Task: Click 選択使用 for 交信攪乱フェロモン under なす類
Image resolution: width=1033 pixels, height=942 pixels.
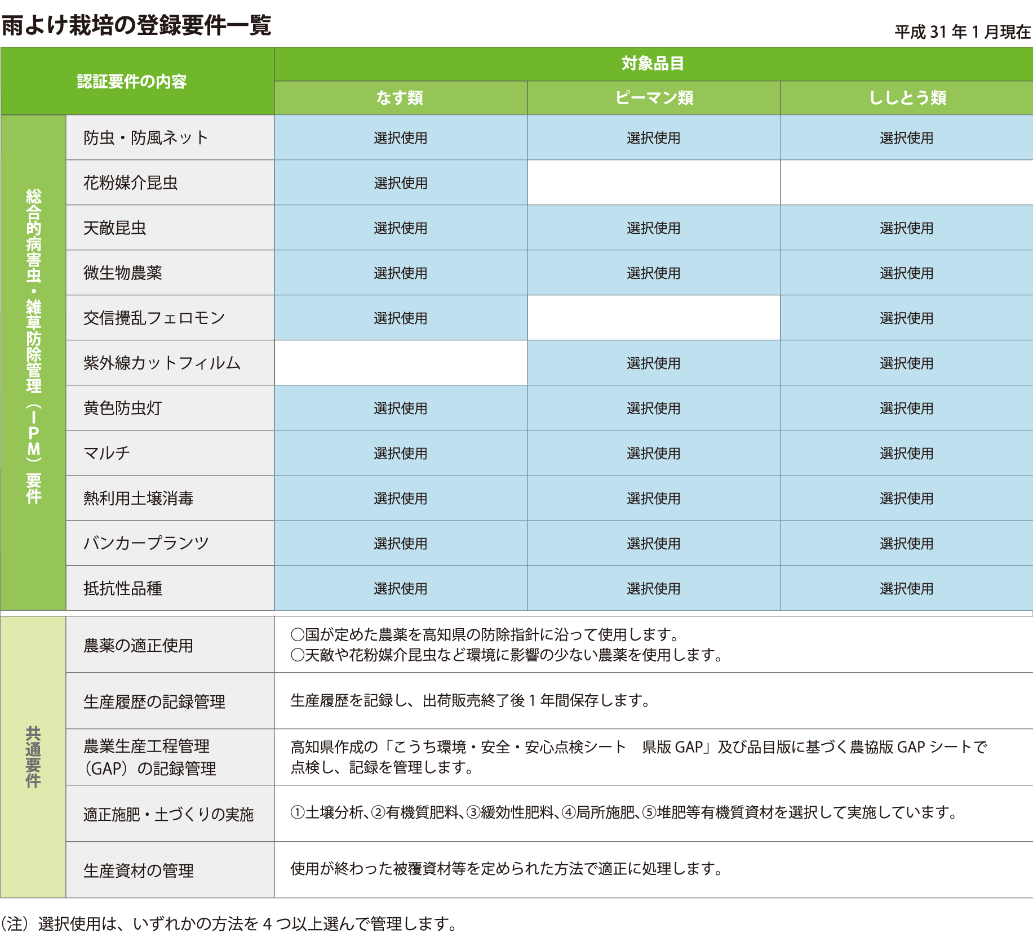Action: [401, 318]
